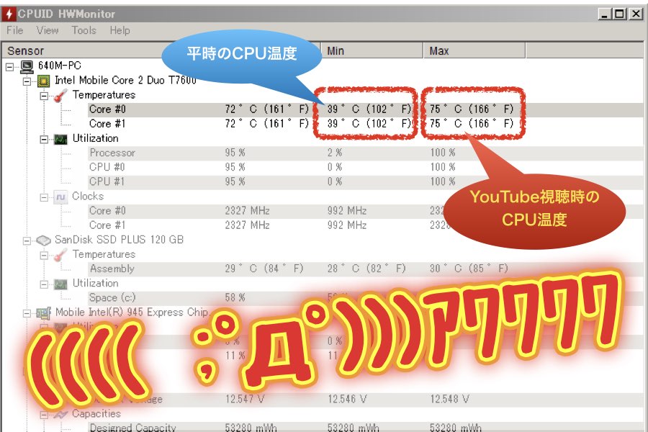
Task: Collapse the CPU Temperatures node
Action: point(44,96)
